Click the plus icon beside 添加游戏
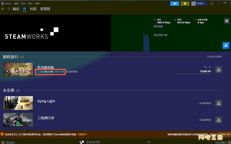The height and width of the screenshot is (144, 231). click(x=3, y=143)
